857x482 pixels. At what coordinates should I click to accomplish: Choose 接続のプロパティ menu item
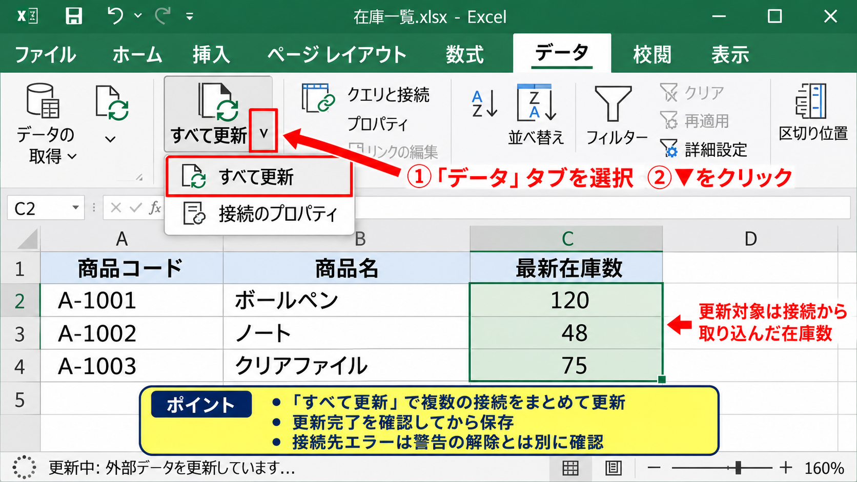click(x=259, y=214)
